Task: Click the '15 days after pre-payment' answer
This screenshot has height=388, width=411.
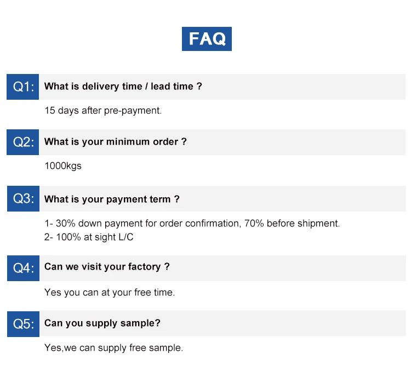Action: click(x=103, y=111)
